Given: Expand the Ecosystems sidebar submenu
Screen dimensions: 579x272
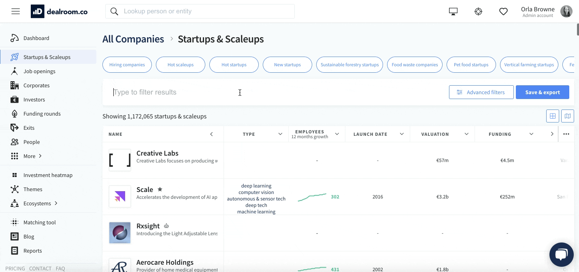Looking at the screenshot, I should click(56, 203).
